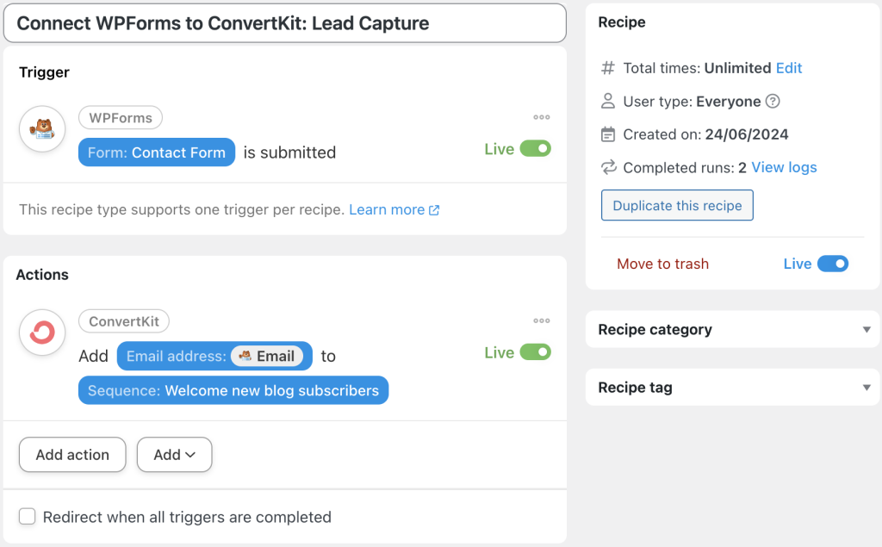The height and width of the screenshot is (547, 882).
Task: Check Redirect when all triggers are completed
Action: point(27,517)
